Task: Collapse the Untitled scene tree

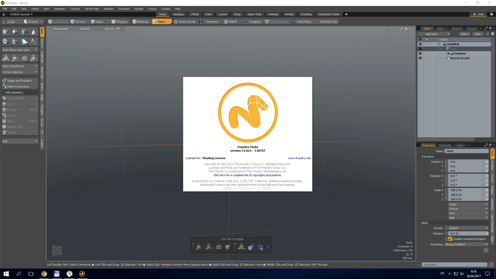Action: tap(439, 44)
